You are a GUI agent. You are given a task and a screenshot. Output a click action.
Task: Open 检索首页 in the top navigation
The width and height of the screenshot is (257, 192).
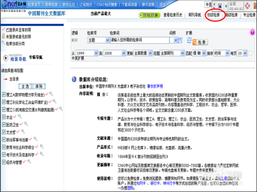34,5
